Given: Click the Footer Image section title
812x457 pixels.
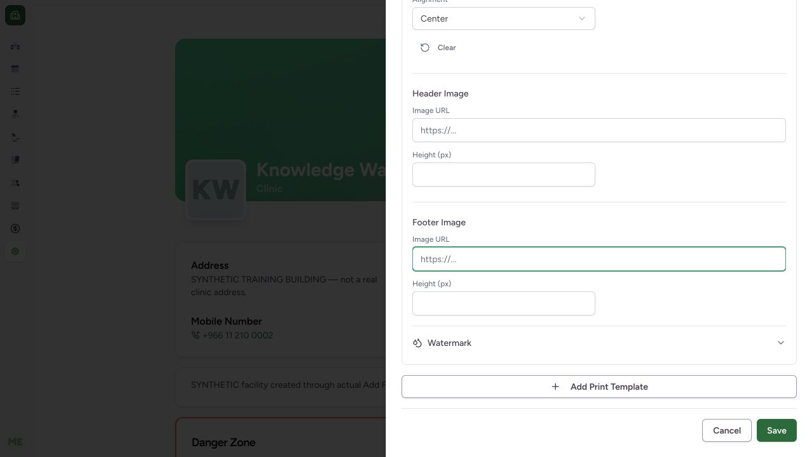Looking at the screenshot, I should click(x=439, y=222).
